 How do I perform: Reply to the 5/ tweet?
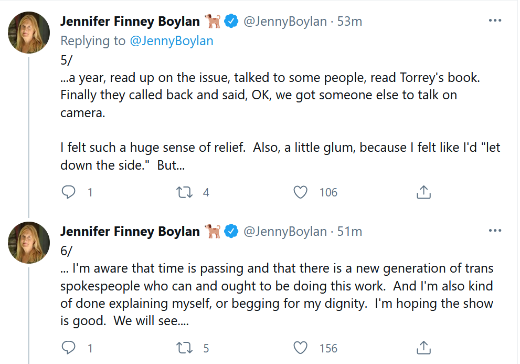click(69, 192)
